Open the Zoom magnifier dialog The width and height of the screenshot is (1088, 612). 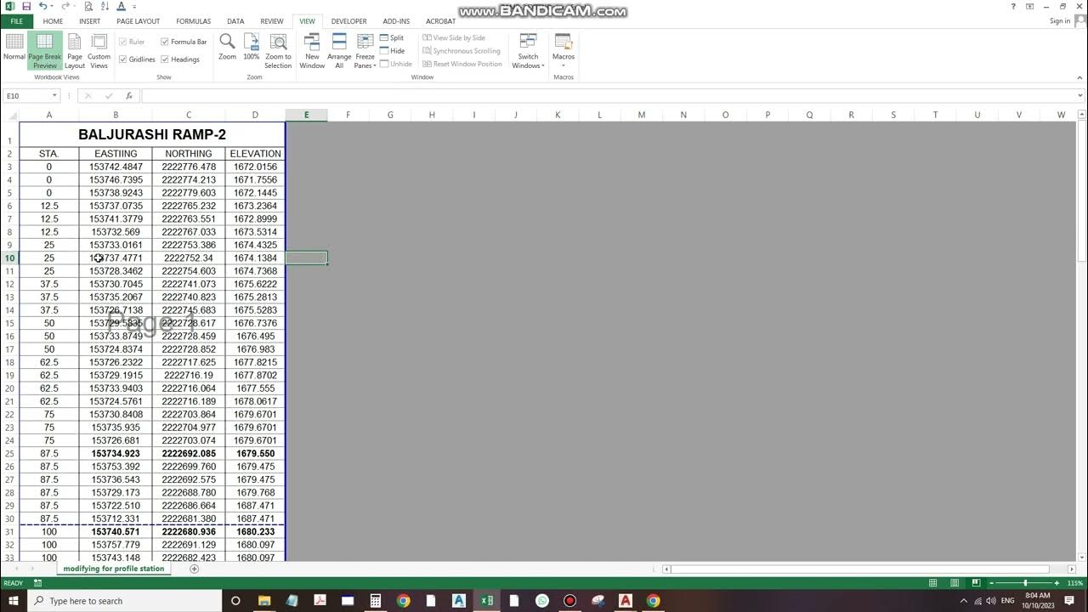[227, 47]
